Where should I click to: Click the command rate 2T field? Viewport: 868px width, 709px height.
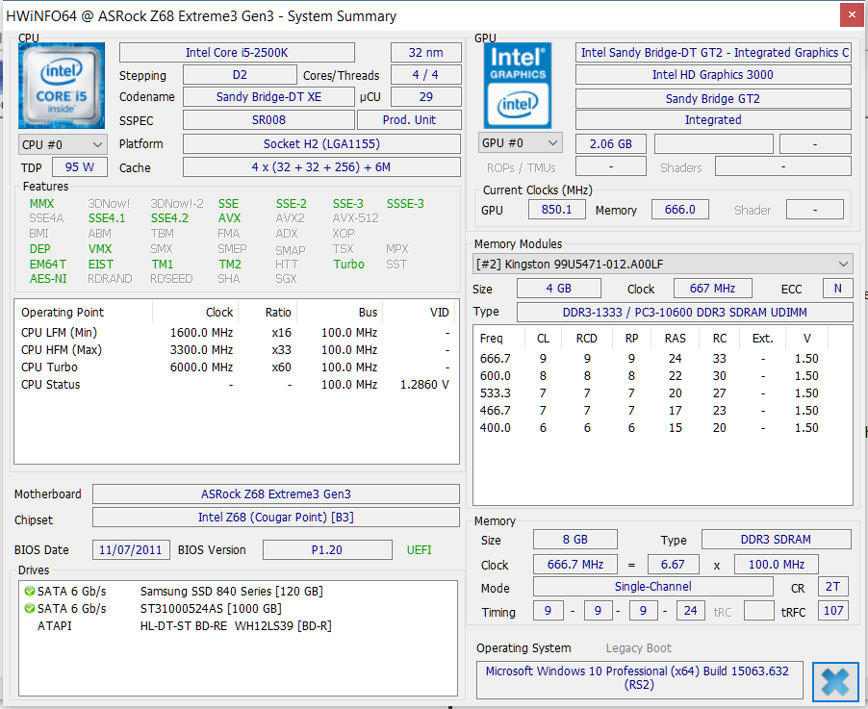click(x=833, y=587)
